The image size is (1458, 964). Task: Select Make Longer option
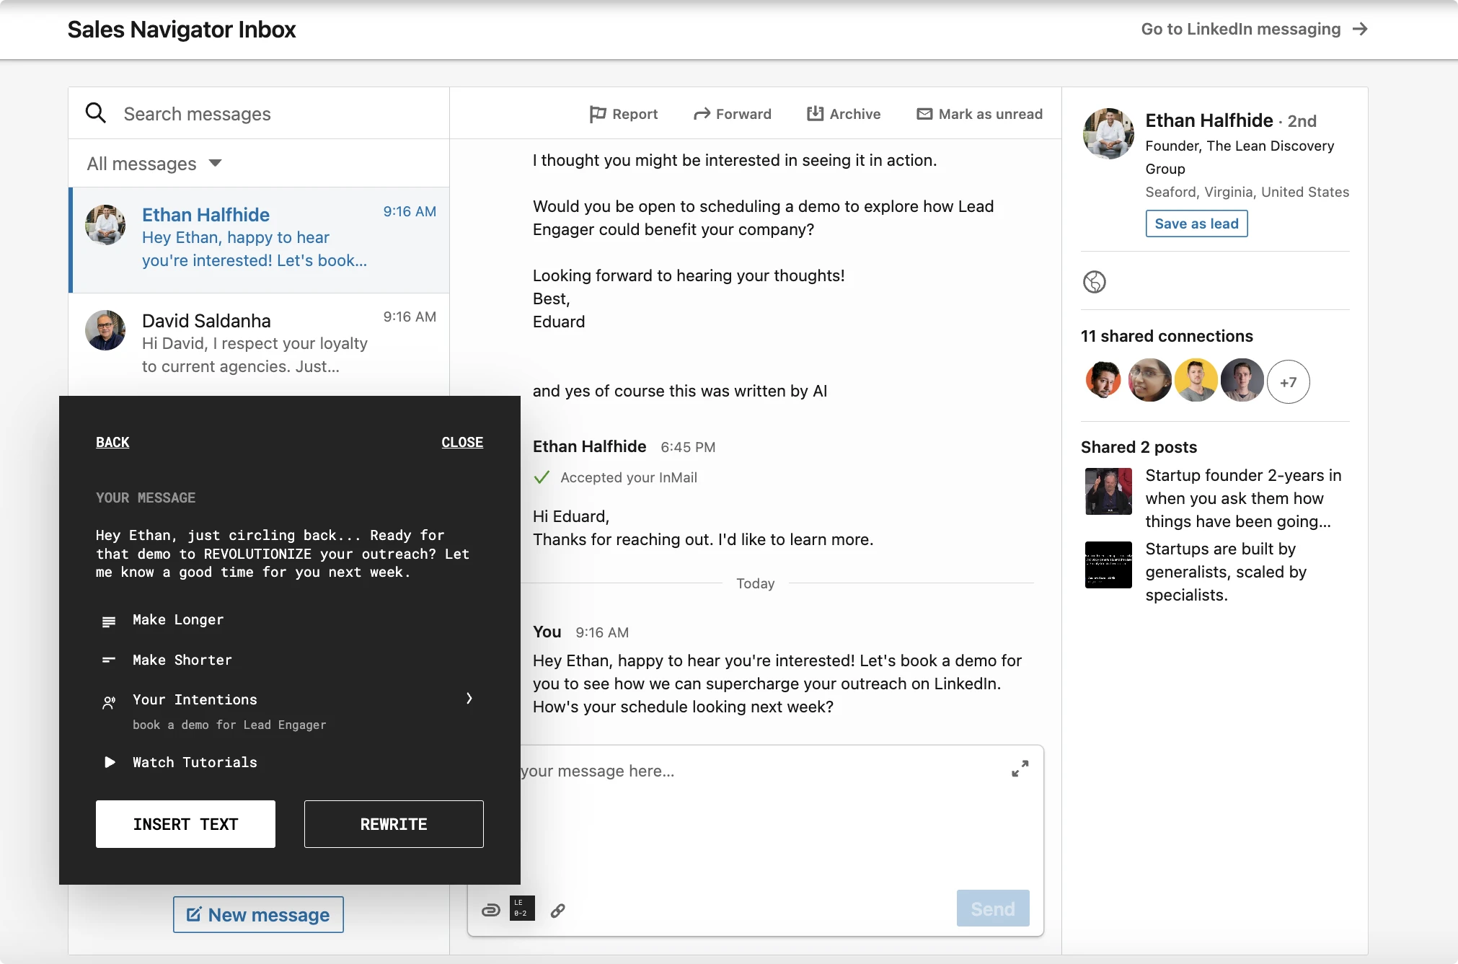[x=178, y=620]
